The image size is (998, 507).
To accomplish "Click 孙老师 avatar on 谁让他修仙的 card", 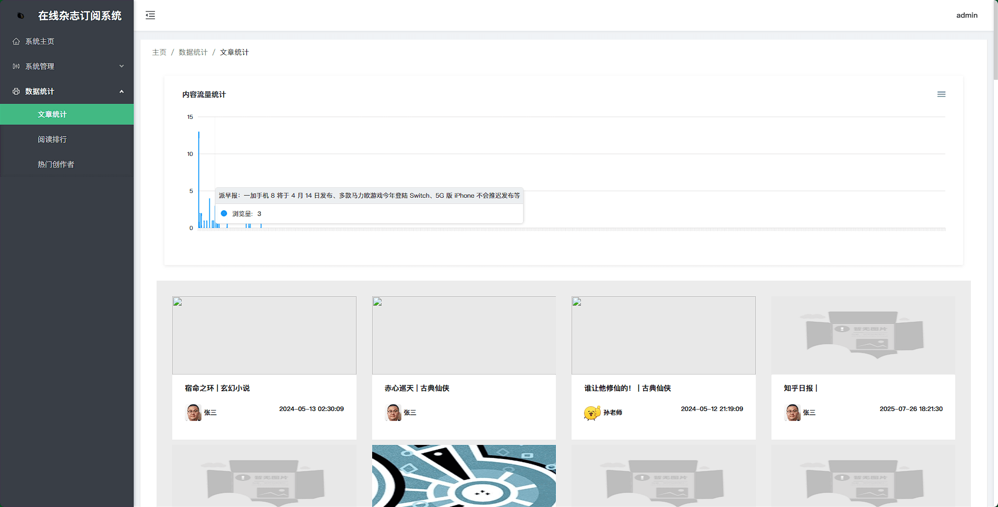I will [592, 413].
